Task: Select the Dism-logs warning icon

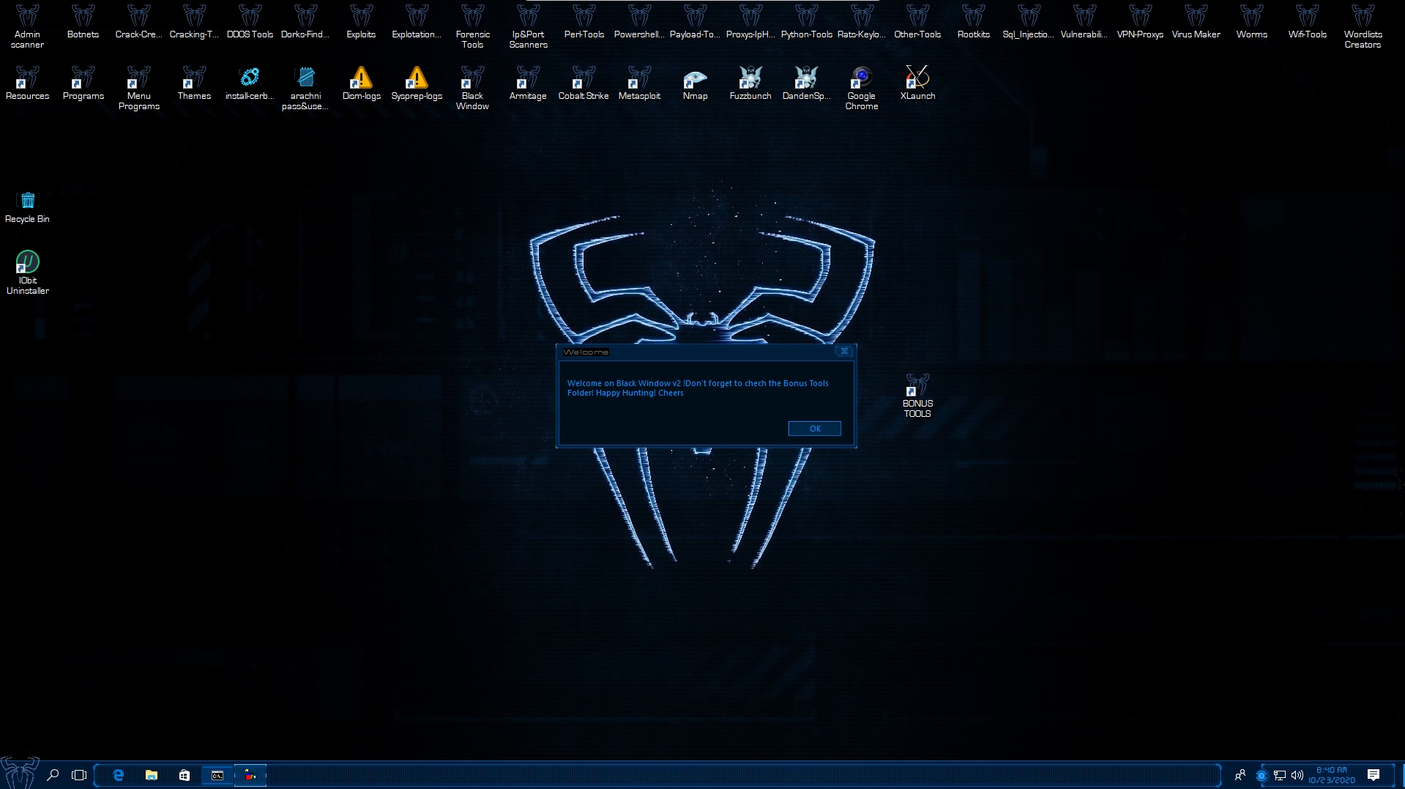Action: point(361,84)
